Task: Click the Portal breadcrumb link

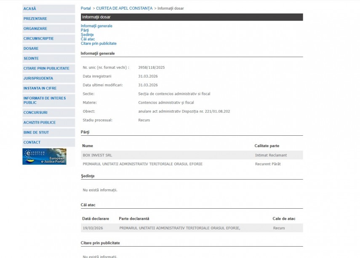Action: [x=85, y=8]
